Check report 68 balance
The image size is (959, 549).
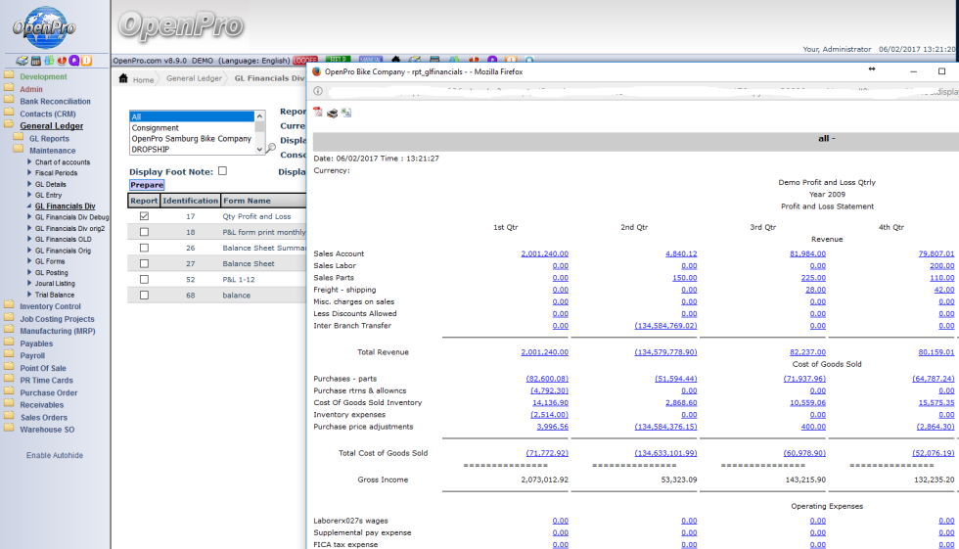pos(145,296)
